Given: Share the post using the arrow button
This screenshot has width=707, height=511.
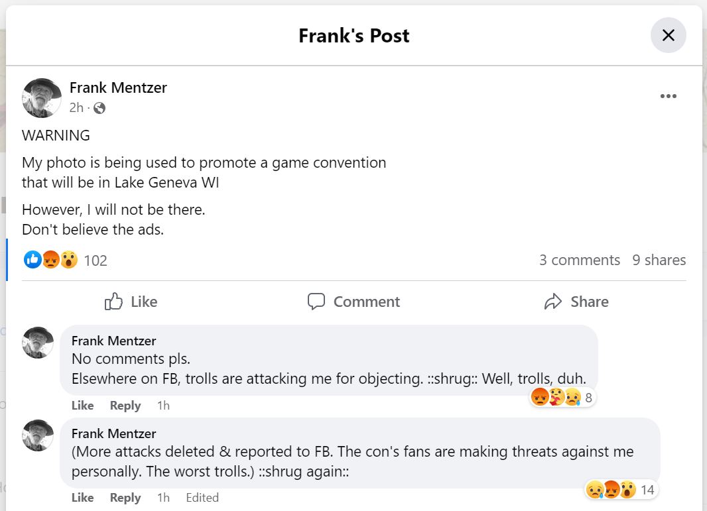Looking at the screenshot, I should (576, 302).
